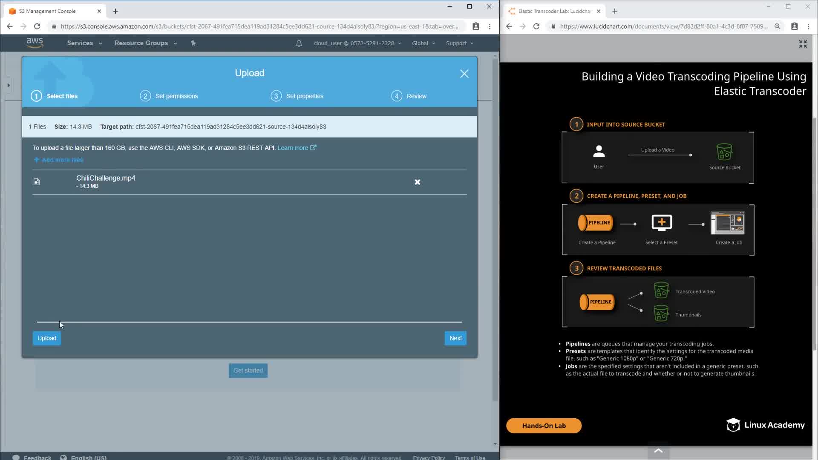The image size is (818, 460).
Task: Click the pin shortcut icon in AWS nav
Action: (193, 43)
